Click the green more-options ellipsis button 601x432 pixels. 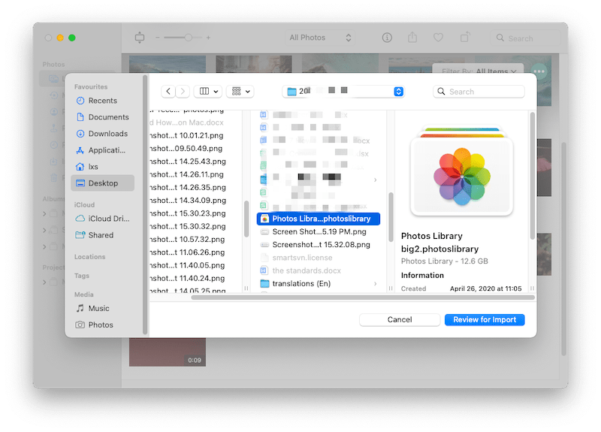coord(539,71)
